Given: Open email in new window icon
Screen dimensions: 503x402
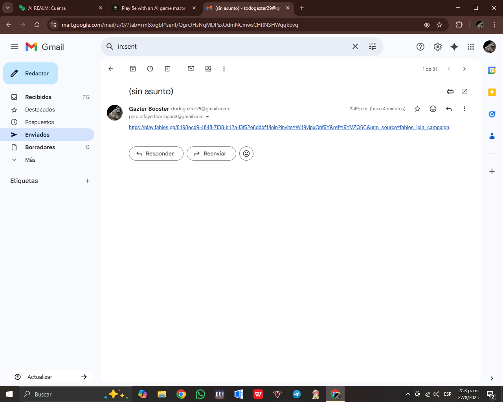Looking at the screenshot, I should coord(464,91).
